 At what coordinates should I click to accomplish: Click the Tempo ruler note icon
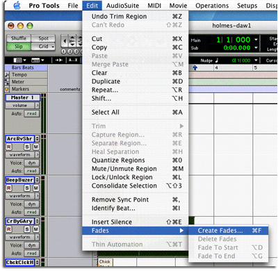click(7, 74)
